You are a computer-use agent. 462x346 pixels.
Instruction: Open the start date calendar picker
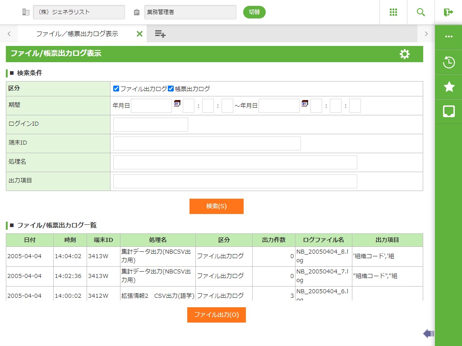177,104
